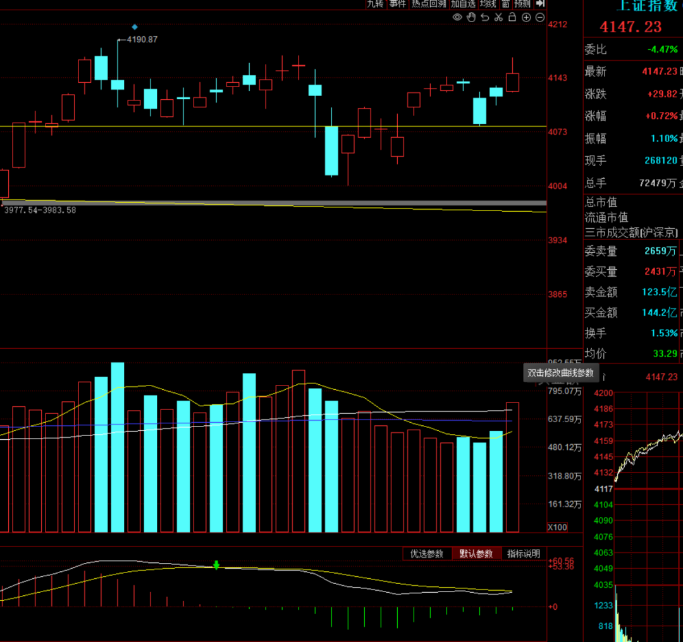The height and width of the screenshot is (642, 683).
Task: Click the collapse panel arrow icon
Action: [x=541, y=4]
